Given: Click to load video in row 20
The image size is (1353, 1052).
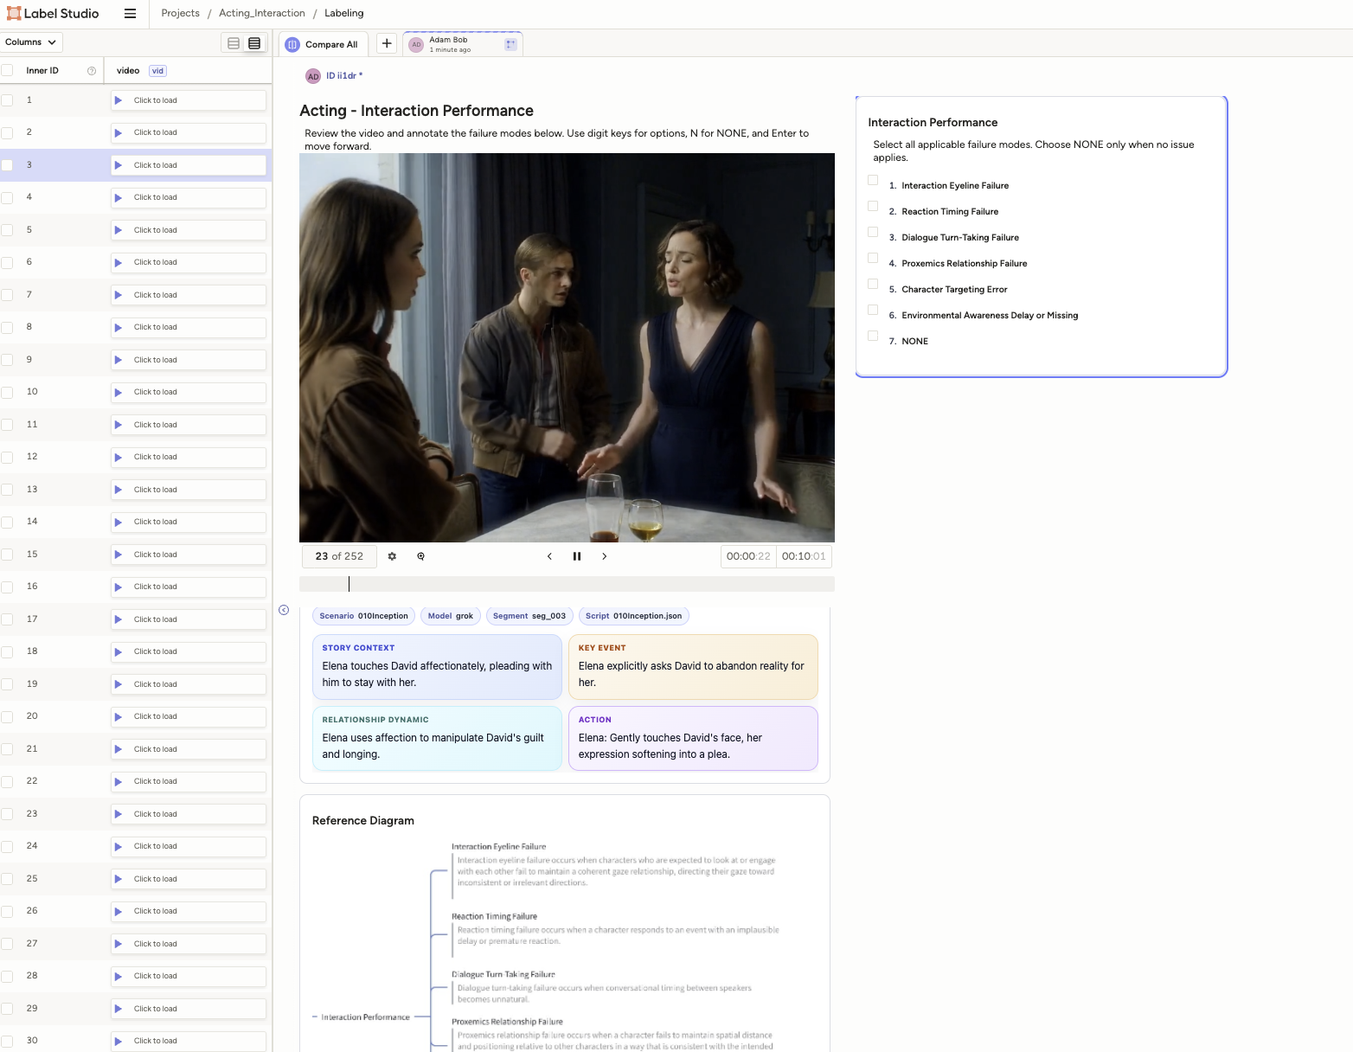Looking at the screenshot, I should point(189,716).
